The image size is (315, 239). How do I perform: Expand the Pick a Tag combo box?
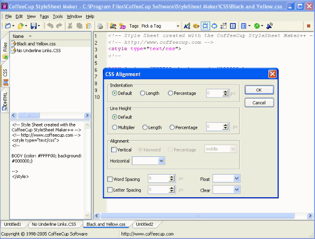[x=178, y=26]
